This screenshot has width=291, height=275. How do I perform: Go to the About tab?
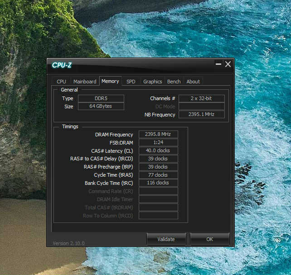193,82
